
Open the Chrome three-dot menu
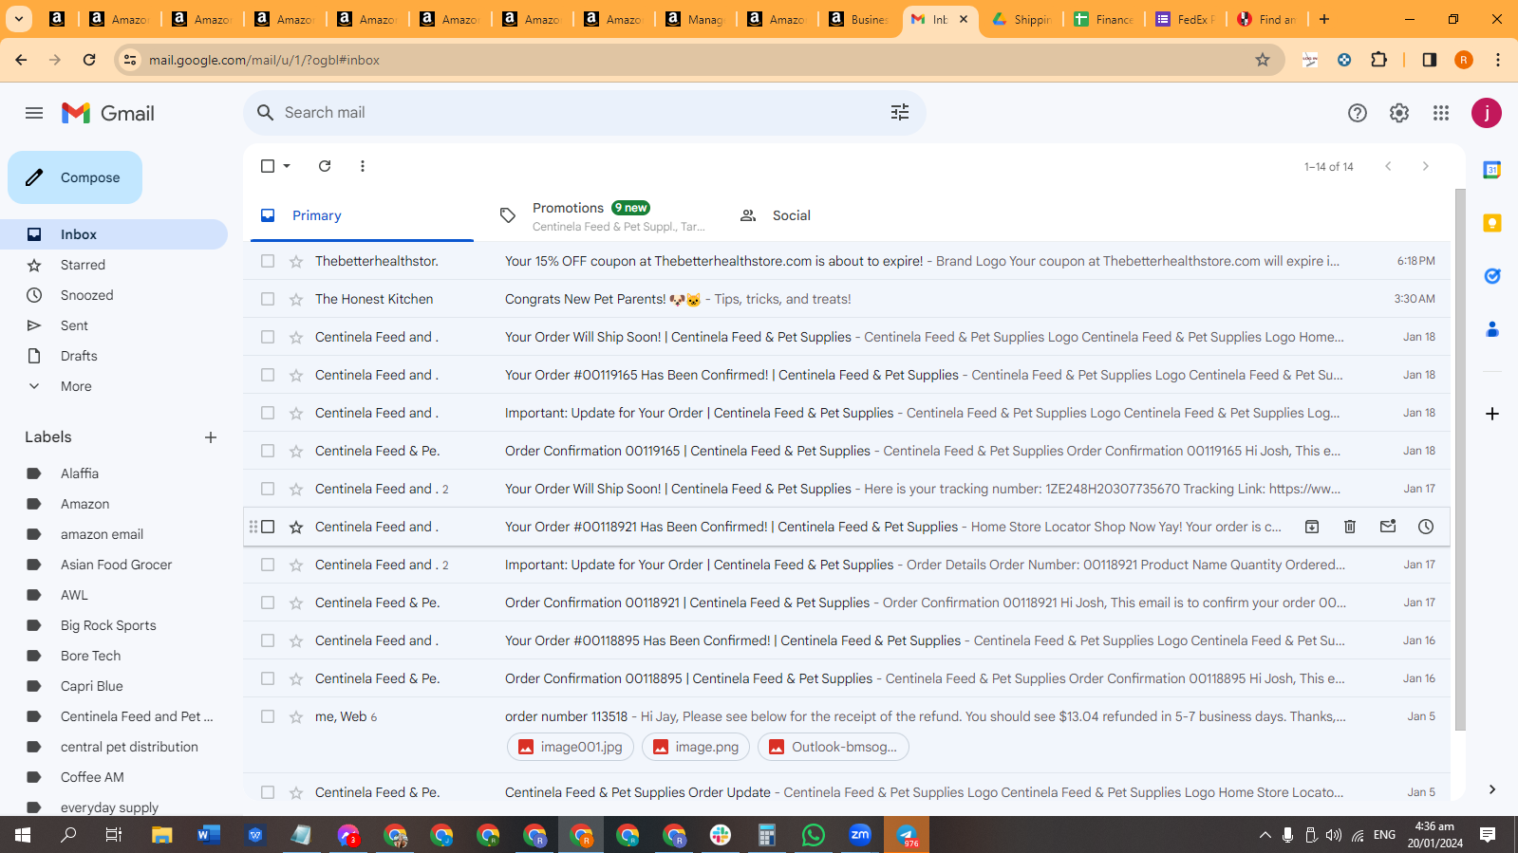pos(1498,60)
